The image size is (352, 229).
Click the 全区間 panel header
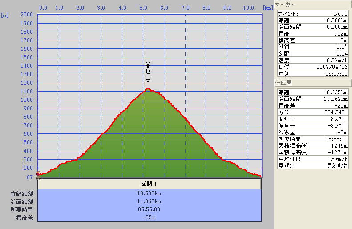312,83
